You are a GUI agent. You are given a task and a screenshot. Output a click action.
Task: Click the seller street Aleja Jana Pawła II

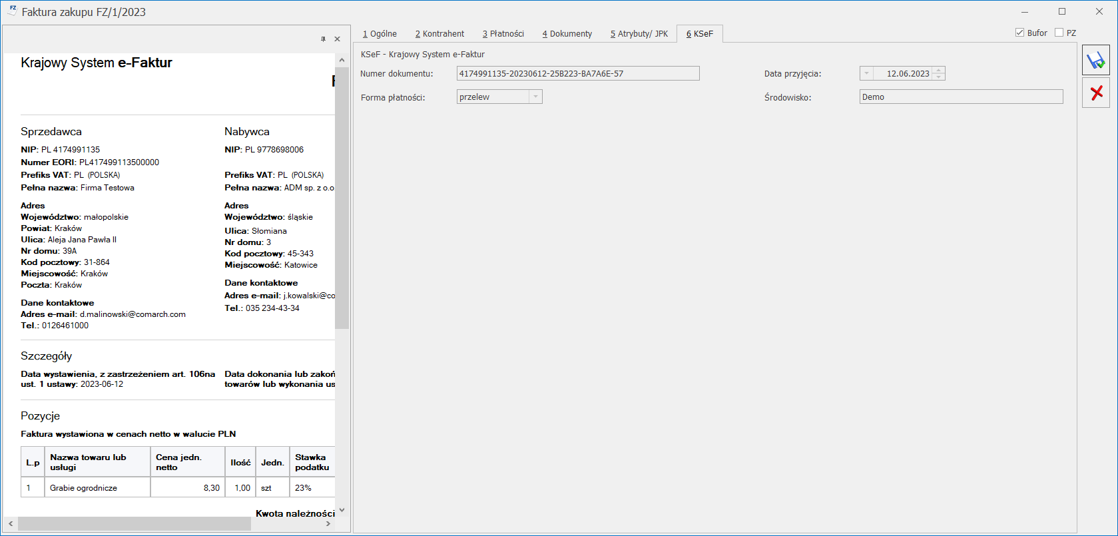82,240
